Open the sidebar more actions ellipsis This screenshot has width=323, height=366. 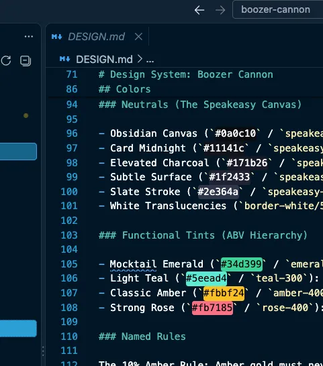pos(28,36)
